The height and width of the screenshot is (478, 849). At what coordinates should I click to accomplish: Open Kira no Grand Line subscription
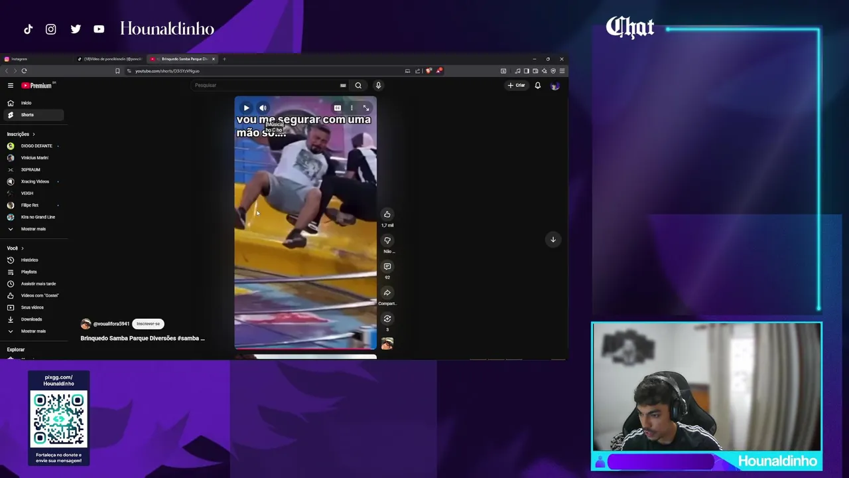pyautogui.click(x=33, y=217)
